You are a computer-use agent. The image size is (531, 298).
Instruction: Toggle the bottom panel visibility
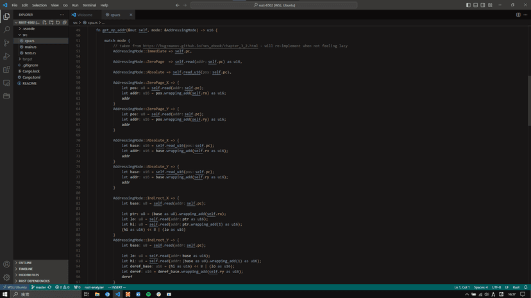click(475, 5)
